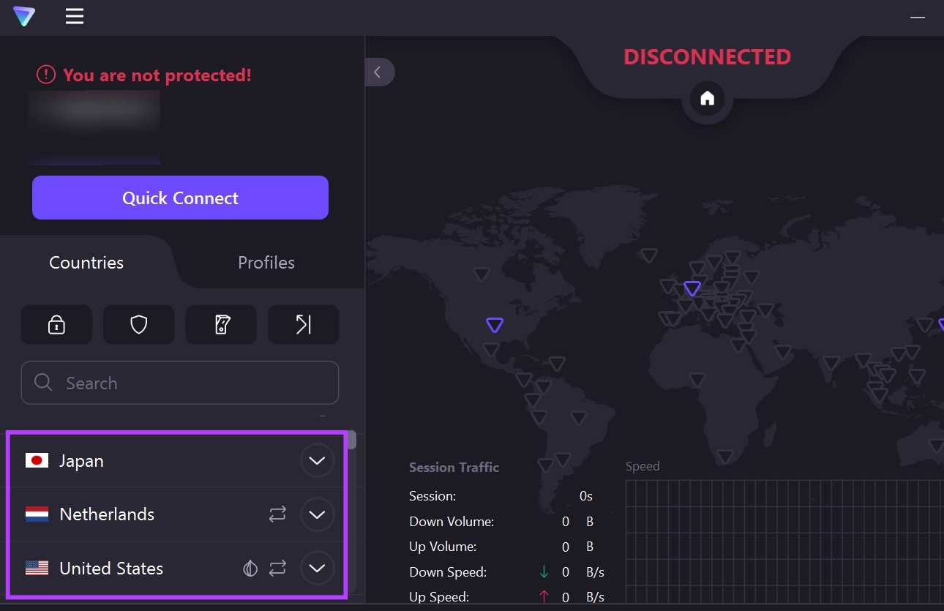
Task: Expand the Japan server list
Action: 318,460
